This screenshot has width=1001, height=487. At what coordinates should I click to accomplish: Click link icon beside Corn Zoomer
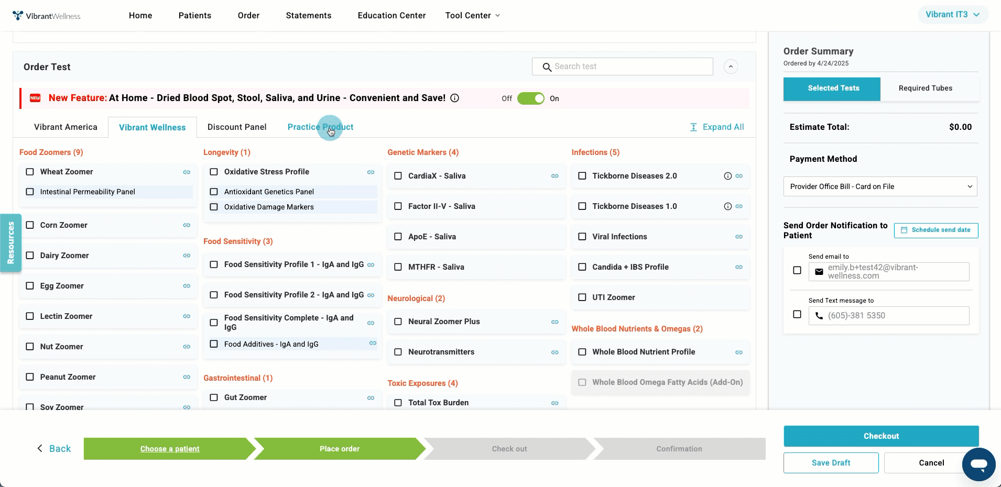click(187, 225)
